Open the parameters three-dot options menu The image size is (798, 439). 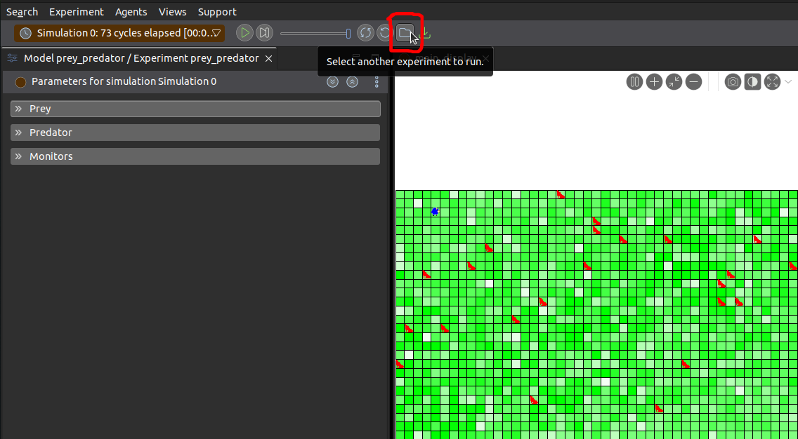pyautogui.click(x=377, y=82)
